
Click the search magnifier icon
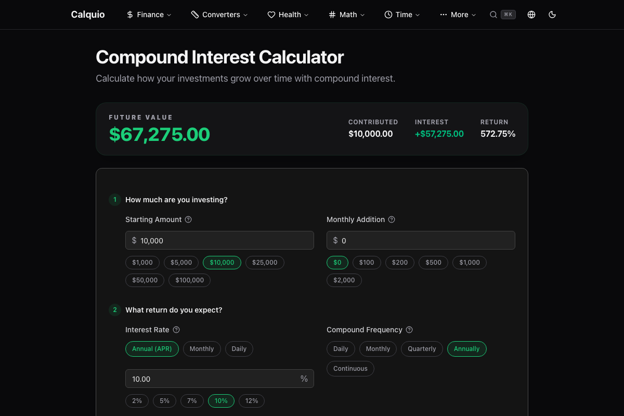493,15
